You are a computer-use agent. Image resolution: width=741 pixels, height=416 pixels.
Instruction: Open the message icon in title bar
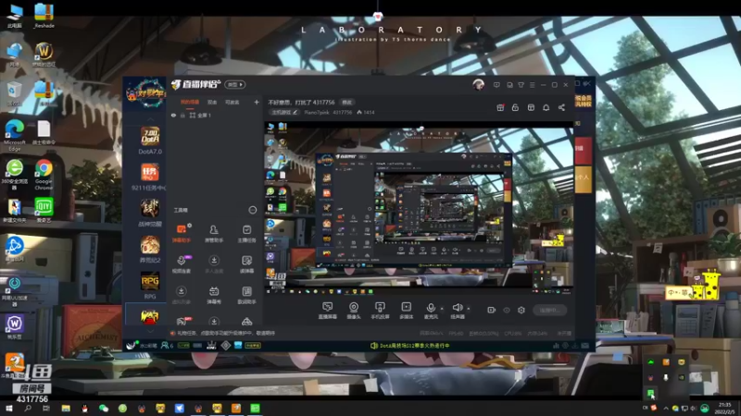pyautogui.click(x=496, y=85)
